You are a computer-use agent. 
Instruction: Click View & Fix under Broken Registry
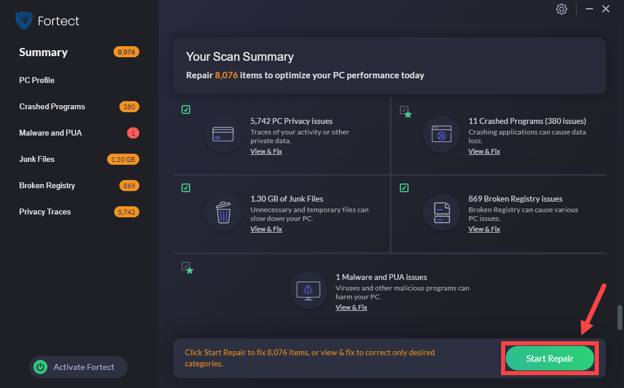pos(484,229)
